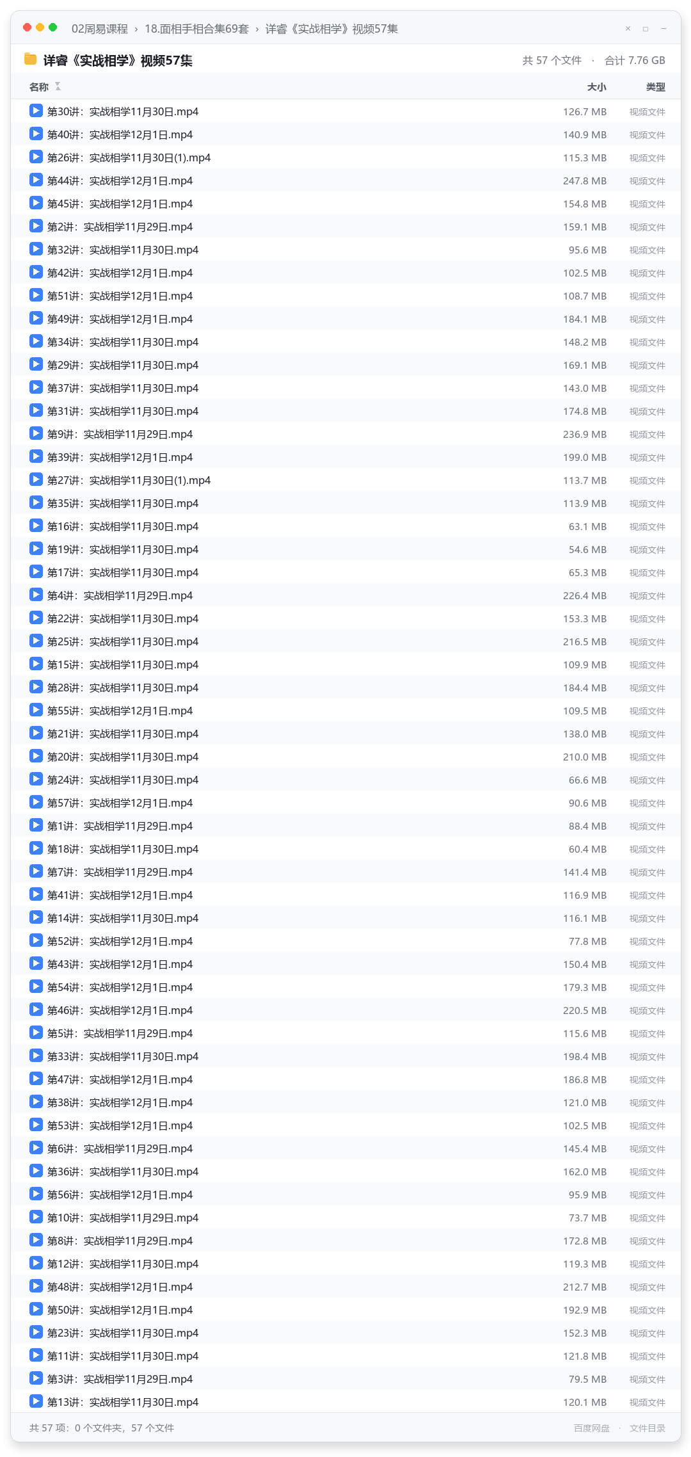Screen dimensions: 691x1457
Task: Click the video icon for 第1讲 file
Action: (36, 825)
